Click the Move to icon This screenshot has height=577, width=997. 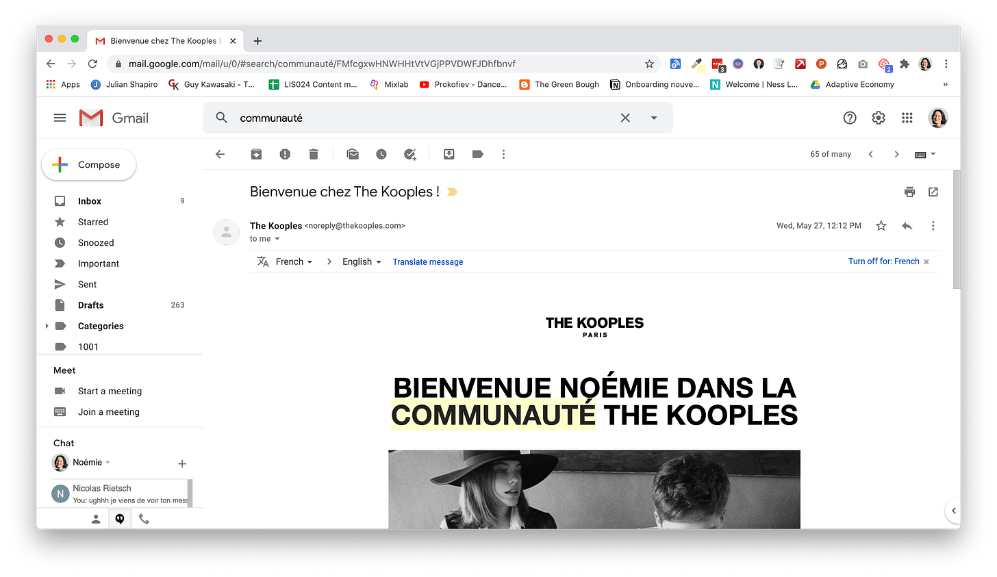pyautogui.click(x=449, y=155)
